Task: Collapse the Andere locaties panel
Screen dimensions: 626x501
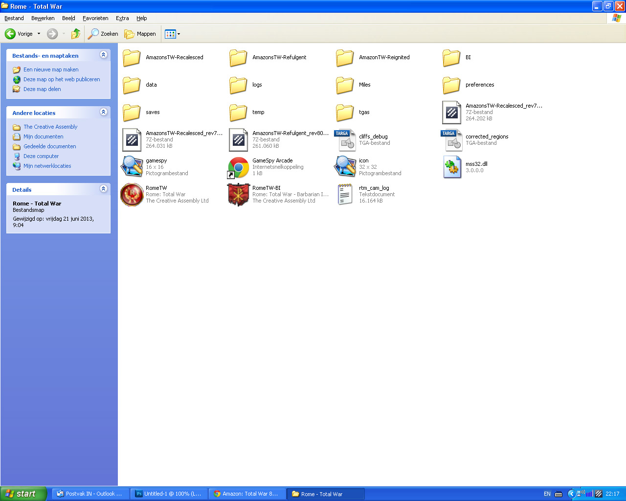Action: (x=103, y=112)
